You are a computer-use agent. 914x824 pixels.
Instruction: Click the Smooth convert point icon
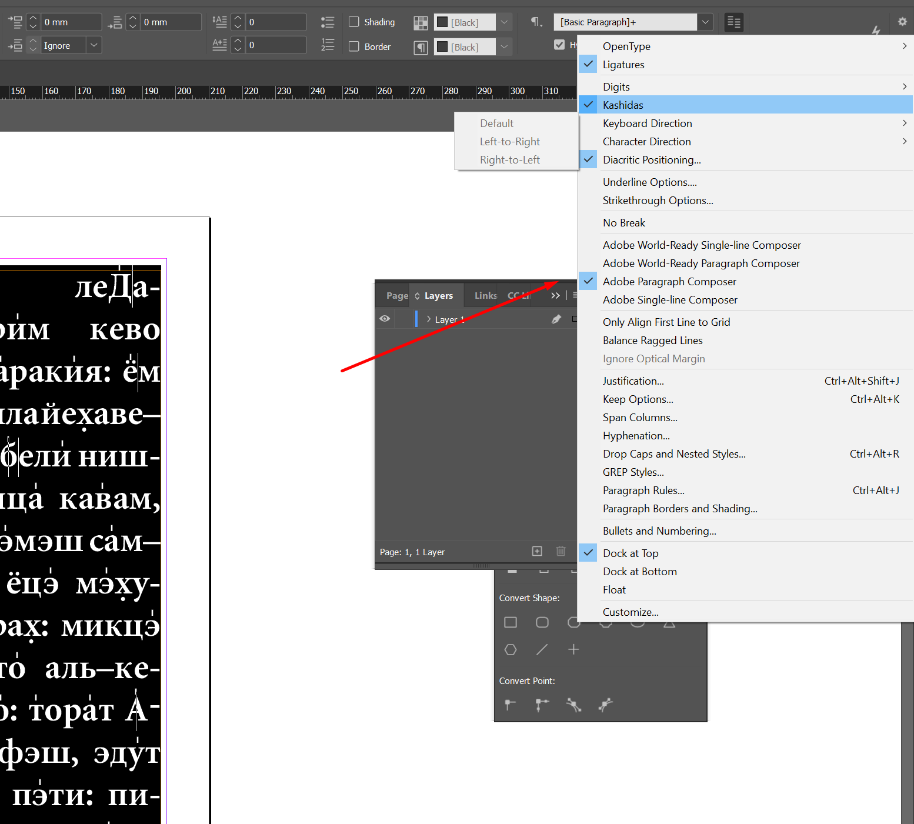(x=573, y=705)
